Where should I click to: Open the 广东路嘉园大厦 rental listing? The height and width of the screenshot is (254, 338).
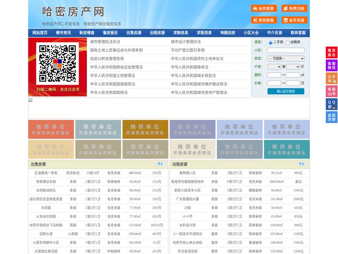click(187, 199)
